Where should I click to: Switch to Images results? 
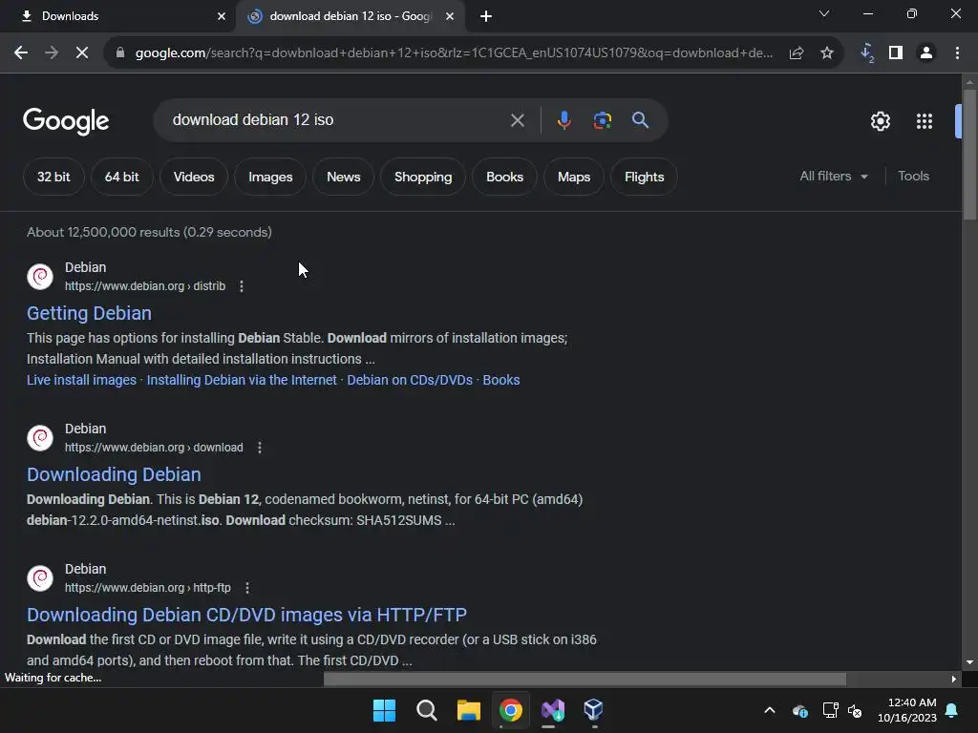click(x=270, y=177)
